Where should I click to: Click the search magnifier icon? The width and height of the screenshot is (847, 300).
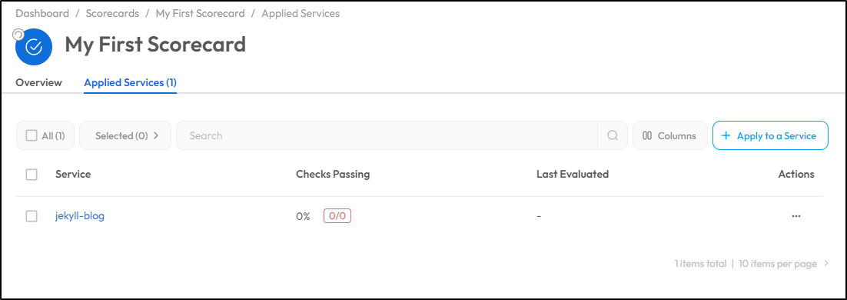[613, 135]
